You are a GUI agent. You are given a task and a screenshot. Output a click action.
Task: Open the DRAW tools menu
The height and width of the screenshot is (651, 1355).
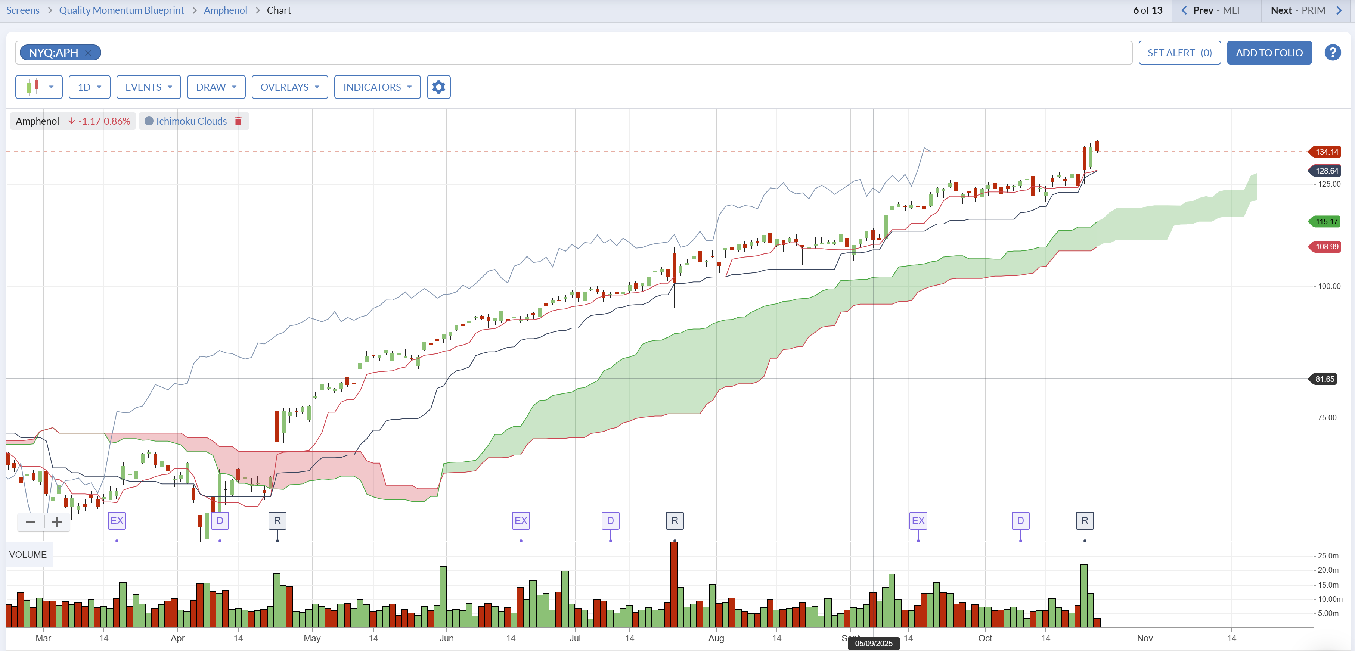coord(216,87)
